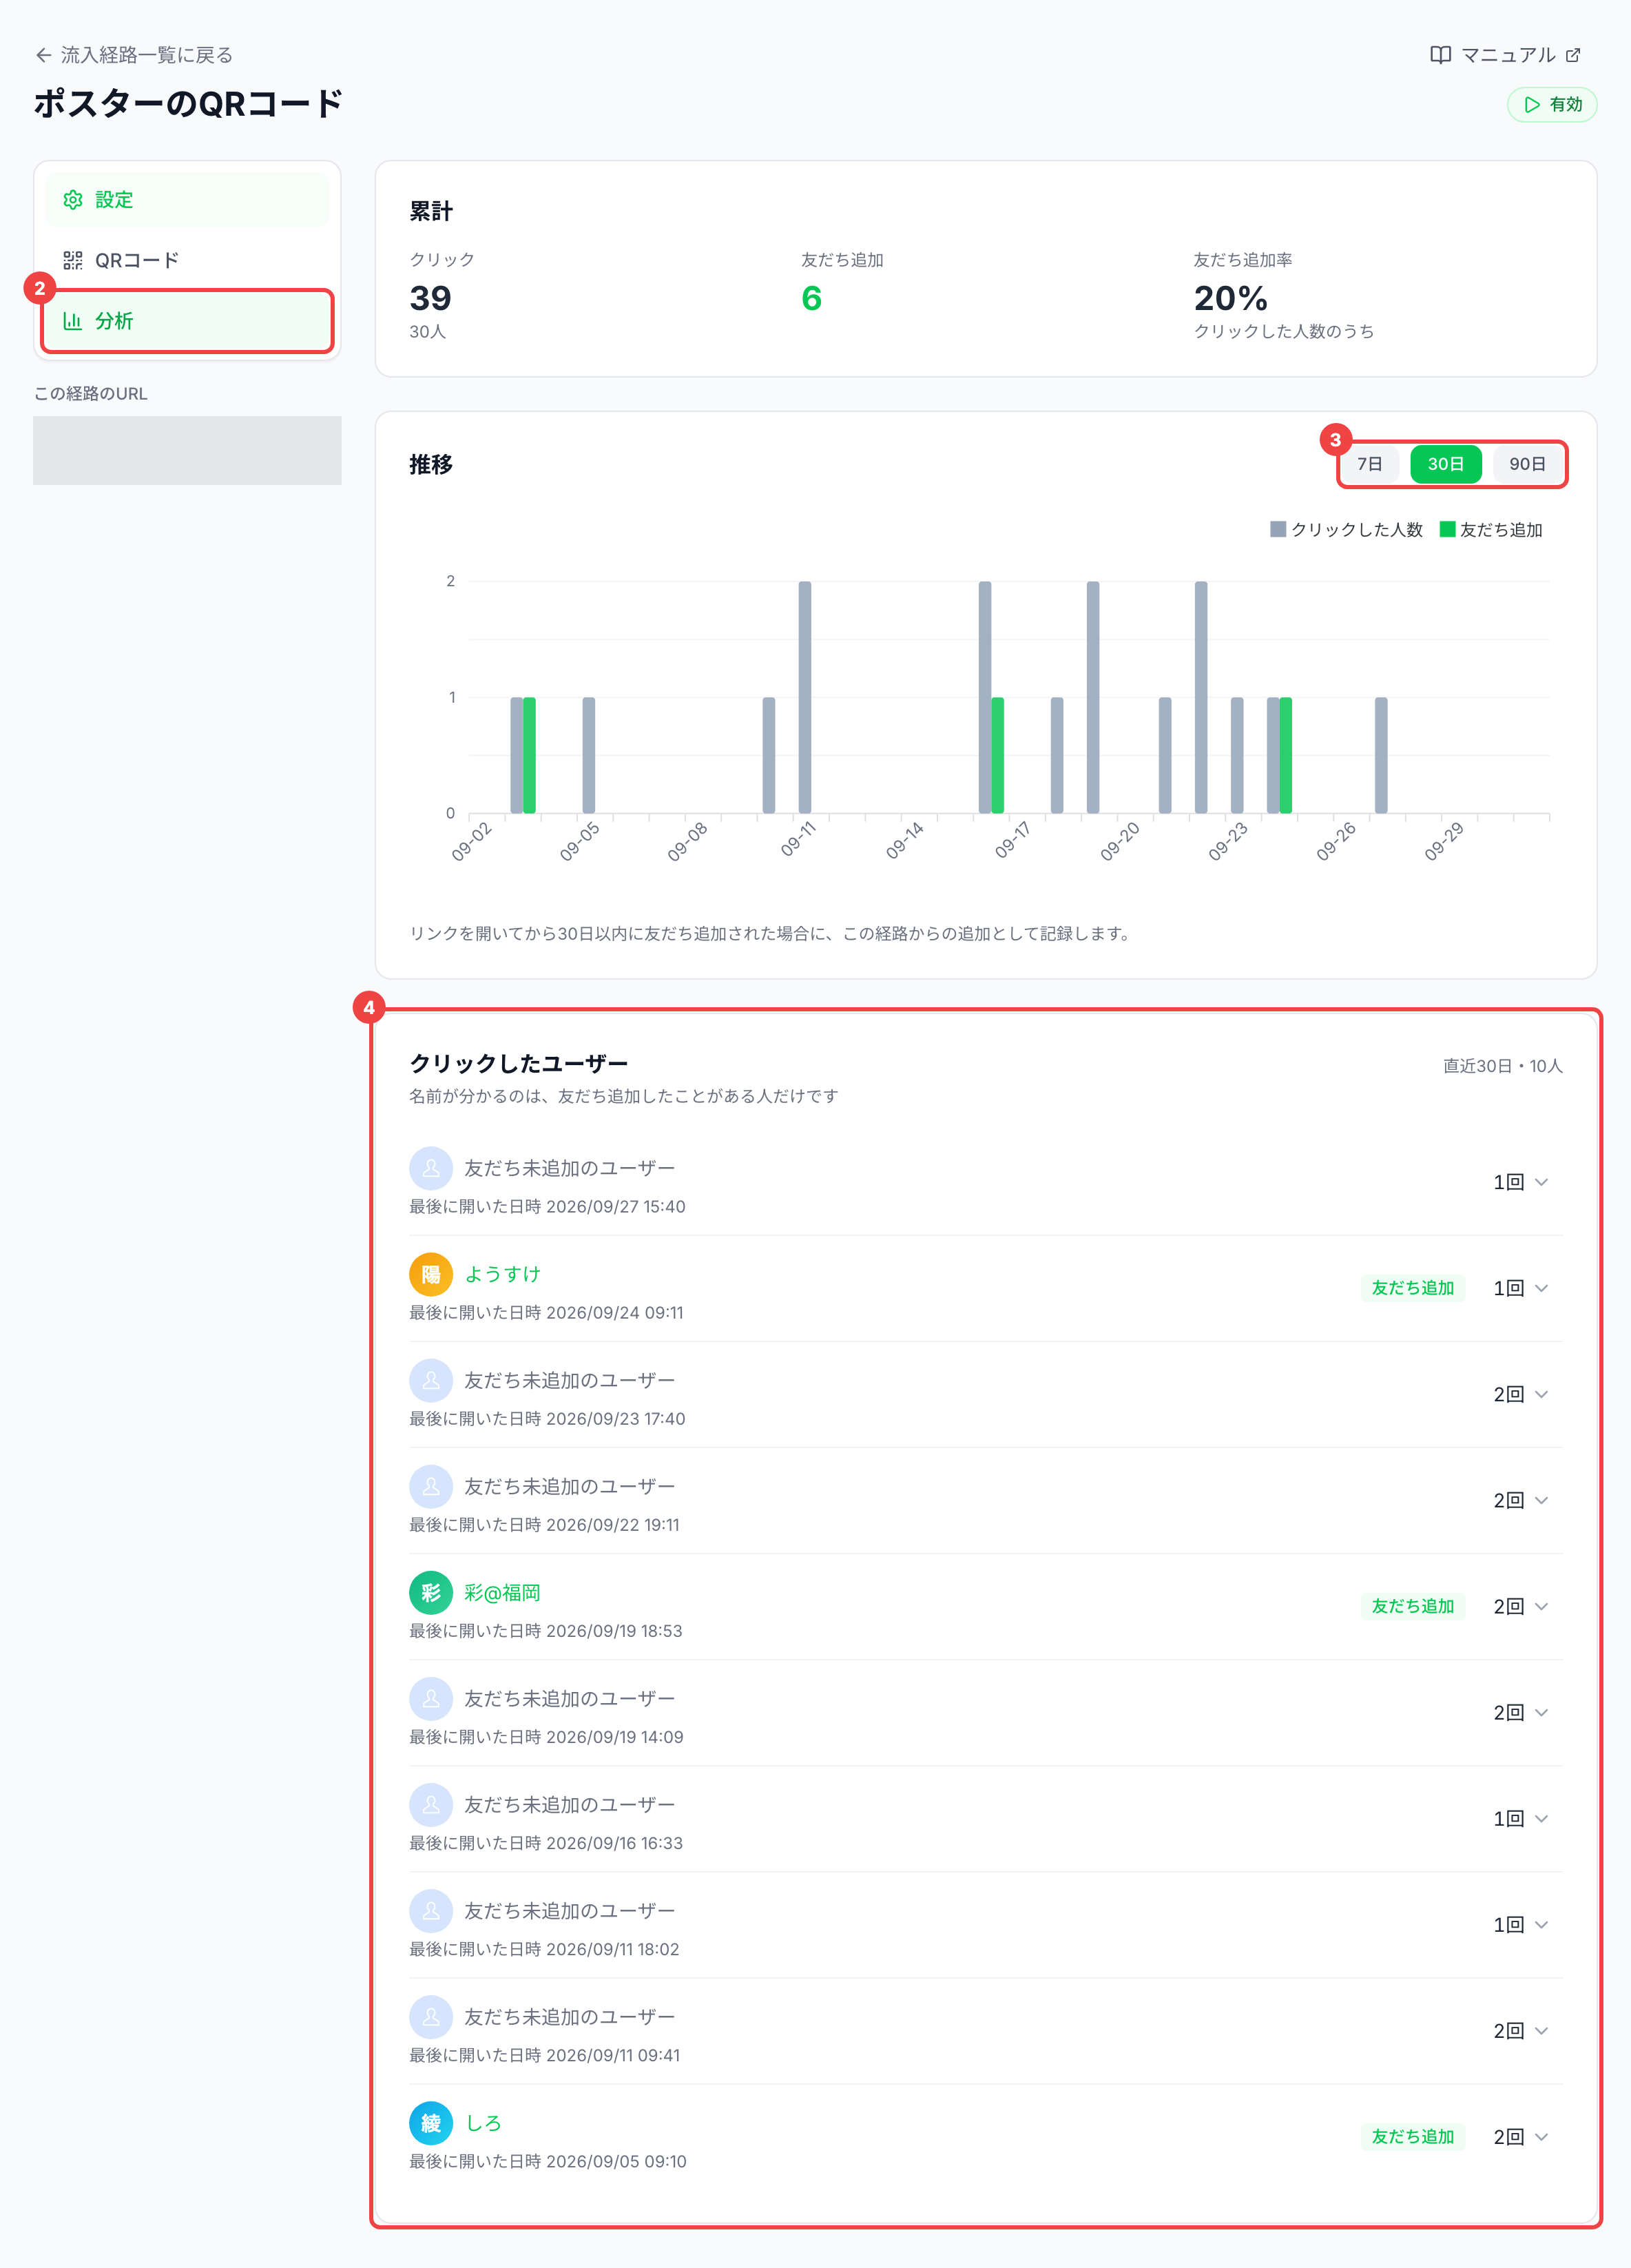This screenshot has width=1631, height=2268.
Task: Click the bar chart icon beside 分析
Action: click(72, 321)
